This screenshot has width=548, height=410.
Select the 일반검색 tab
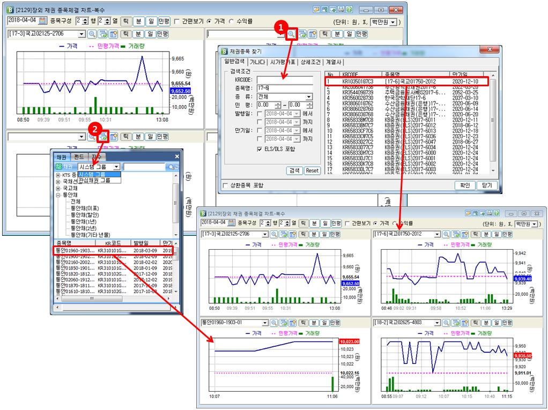coord(234,62)
